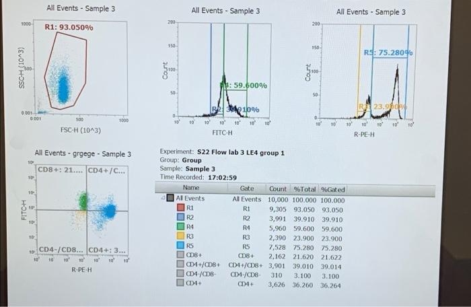Viewport: 471px width, 307px height.
Task: Select the R2 row name
Action: pos(190,217)
